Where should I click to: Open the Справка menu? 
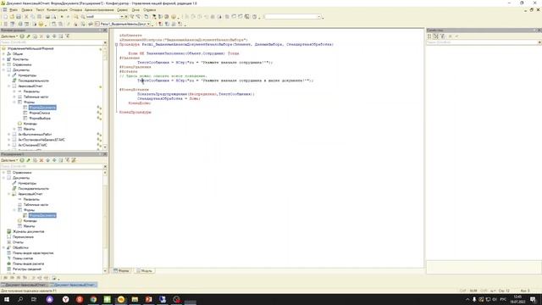click(150, 10)
